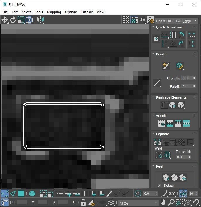The height and width of the screenshot is (207, 201).
Task: Click Align Horizontally to pivot icon
Action: pos(165,35)
